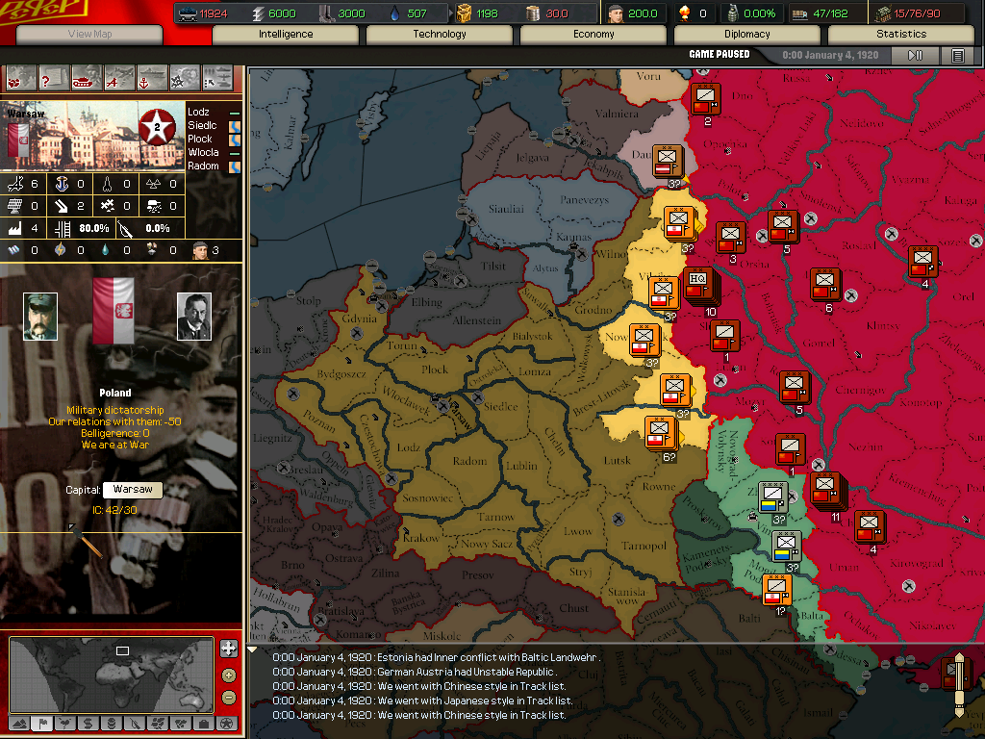Open the Diplomacy tab
985x739 pixels.
[747, 34]
